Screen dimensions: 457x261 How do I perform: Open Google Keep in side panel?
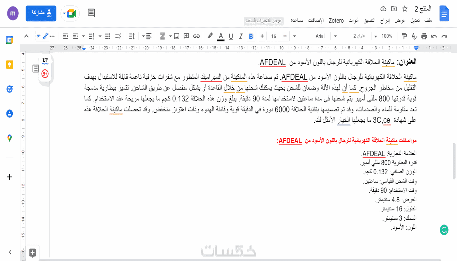click(9, 65)
